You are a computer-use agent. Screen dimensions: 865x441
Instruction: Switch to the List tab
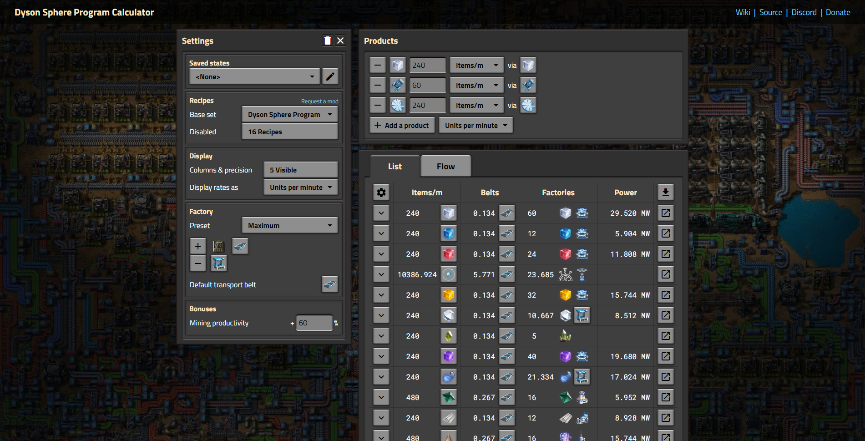tap(395, 166)
